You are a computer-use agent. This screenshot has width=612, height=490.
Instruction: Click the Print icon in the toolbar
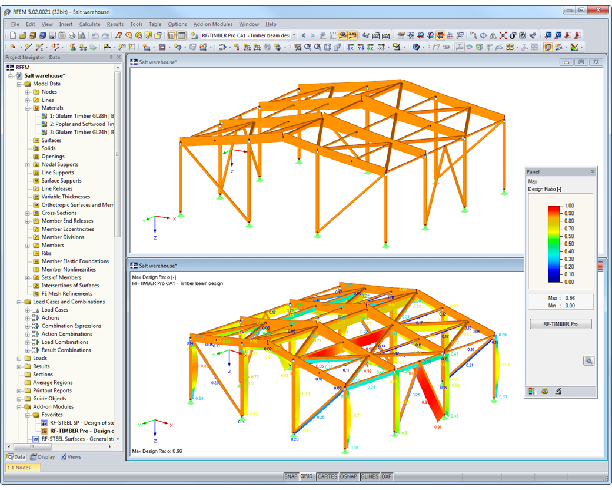71,35
